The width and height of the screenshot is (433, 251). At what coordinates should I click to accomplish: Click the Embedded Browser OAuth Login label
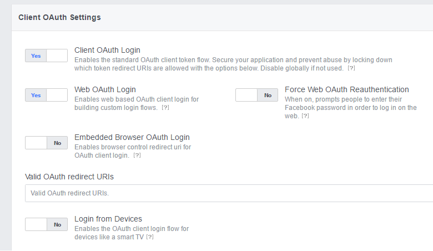pos(132,137)
